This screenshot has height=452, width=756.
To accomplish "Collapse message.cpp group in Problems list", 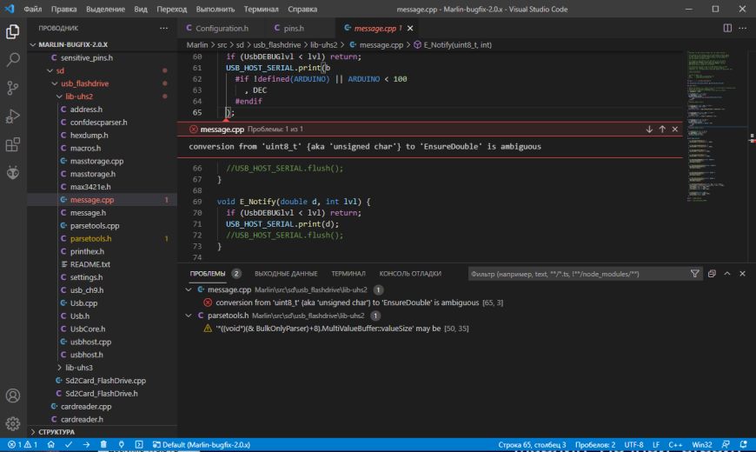I will click(189, 290).
